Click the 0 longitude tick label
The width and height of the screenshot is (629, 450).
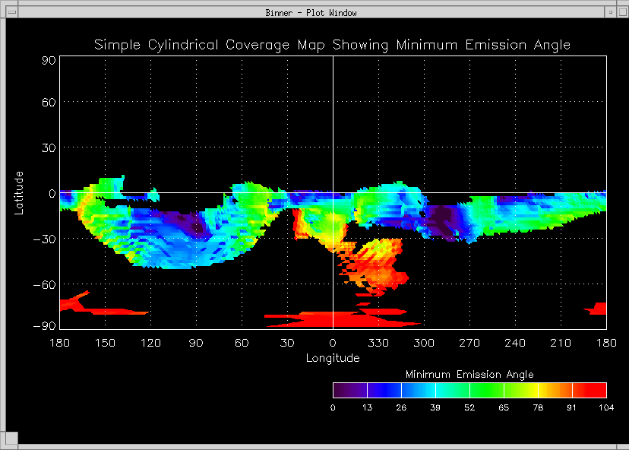[x=333, y=344]
